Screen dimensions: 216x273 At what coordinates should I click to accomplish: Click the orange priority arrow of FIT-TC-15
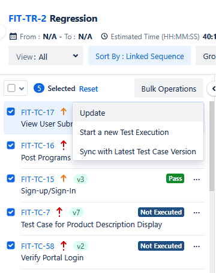64,178
